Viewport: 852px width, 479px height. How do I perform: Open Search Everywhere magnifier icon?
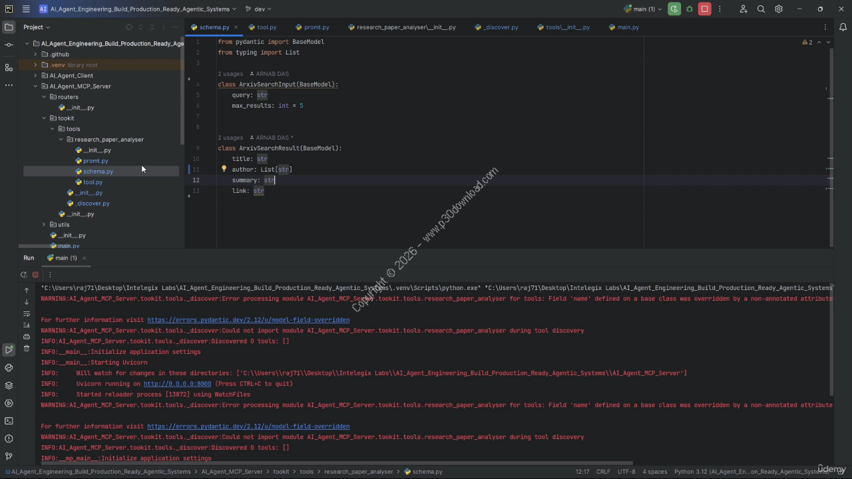pos(761,9)
